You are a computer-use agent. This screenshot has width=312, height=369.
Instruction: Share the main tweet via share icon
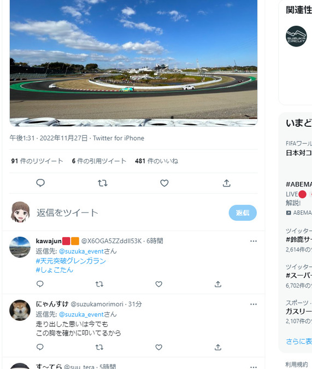(226, 183)
